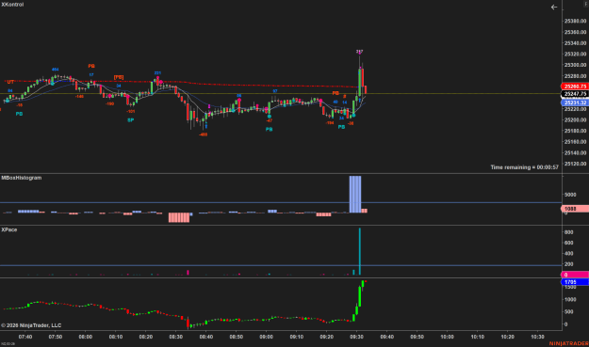The width and height of the screenshot is (589, 347).
Task: Click the Time remaining countdown text
Action: pyautogui.click(x=524, y=167)
